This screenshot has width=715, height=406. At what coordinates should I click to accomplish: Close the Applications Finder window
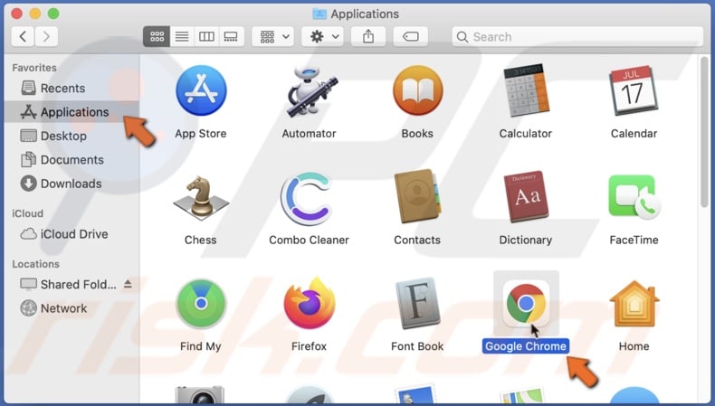pos(17,14)
